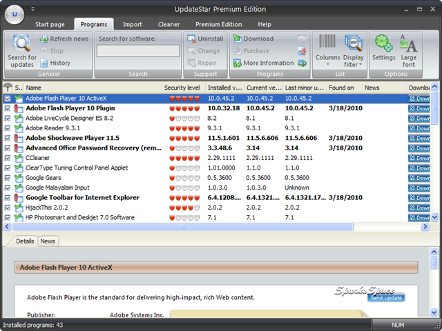Toggle checkbox for Adobe Flash Player 10 Plugin
442x331 pixels.
pyautogui.click(x=8, y=108)
